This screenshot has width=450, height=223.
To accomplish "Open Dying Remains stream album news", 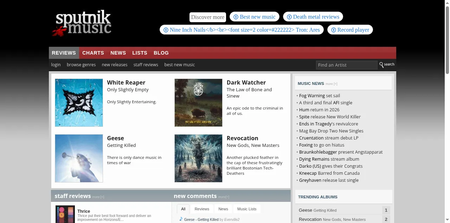I will click(x=329, y=159).
